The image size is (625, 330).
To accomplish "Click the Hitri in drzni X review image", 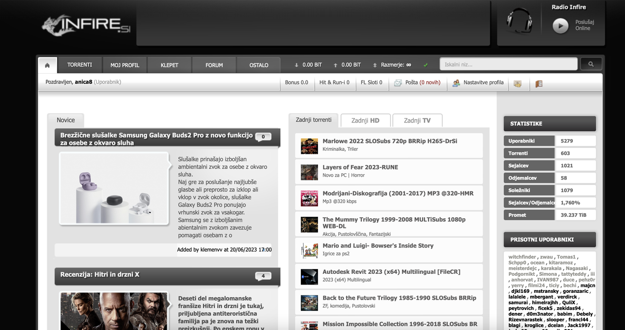I will (x=115, y=311).
